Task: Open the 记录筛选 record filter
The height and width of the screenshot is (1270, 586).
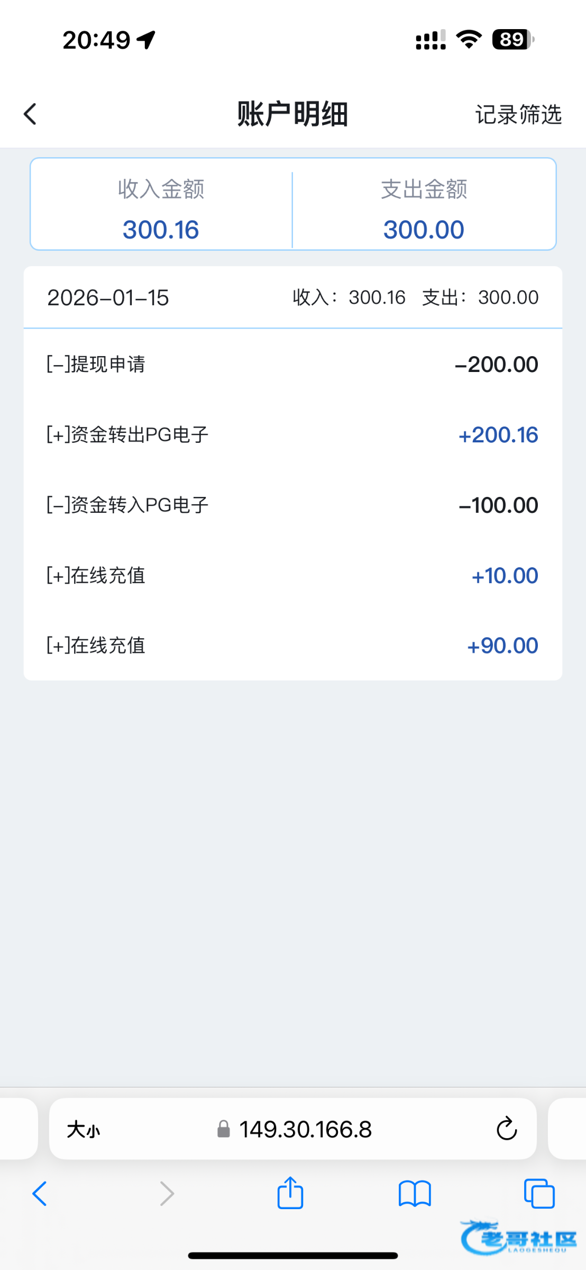Action: pos(518,114)
